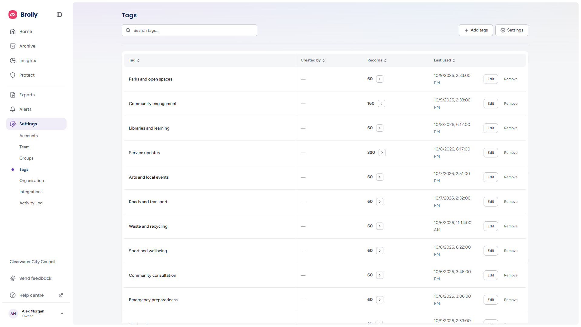Screen dimensions: 581x327
Task: Open Send feedback
Action: 36,278
